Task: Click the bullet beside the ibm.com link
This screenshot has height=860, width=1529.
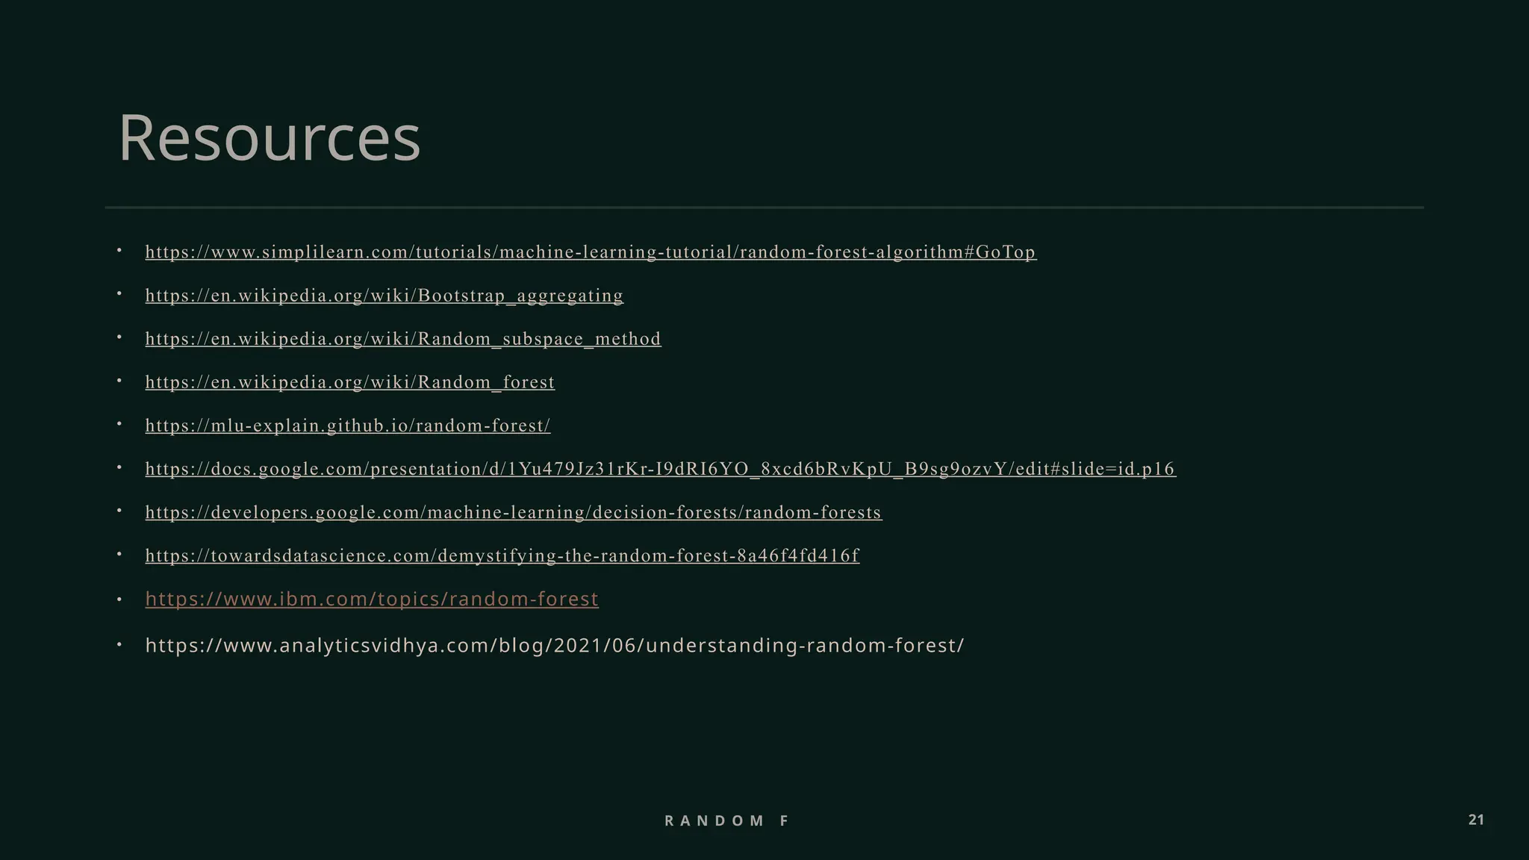Action: (119, 599)
